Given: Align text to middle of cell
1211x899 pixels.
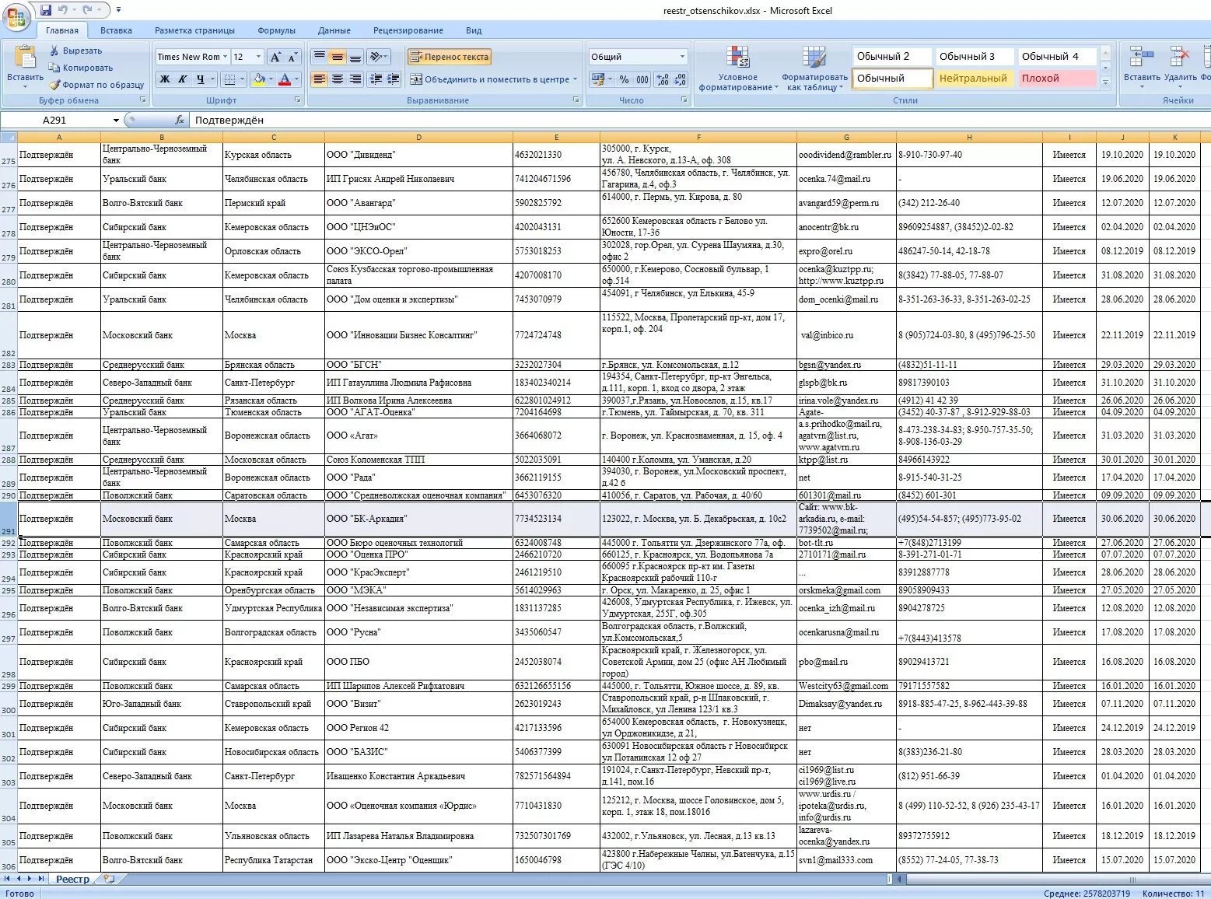Looking at the screenshot, I should (x=337, y=57).
